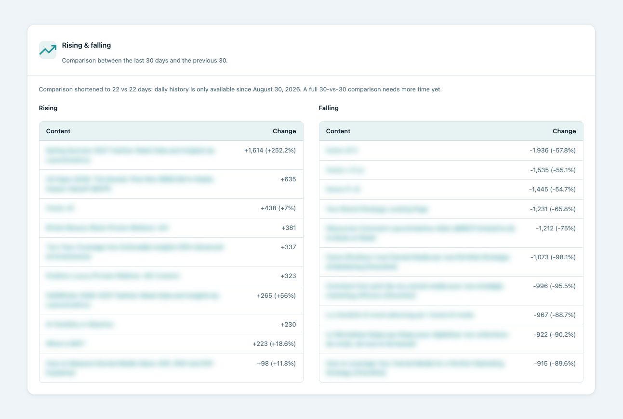Select the -967 (-88.7%) change value
The width and height of the screenshot is (623, 419).
pos(555,315)
